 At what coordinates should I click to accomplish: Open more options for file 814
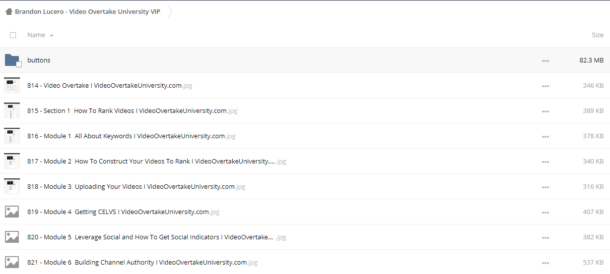pyautogui.click(x=545, y=86)
